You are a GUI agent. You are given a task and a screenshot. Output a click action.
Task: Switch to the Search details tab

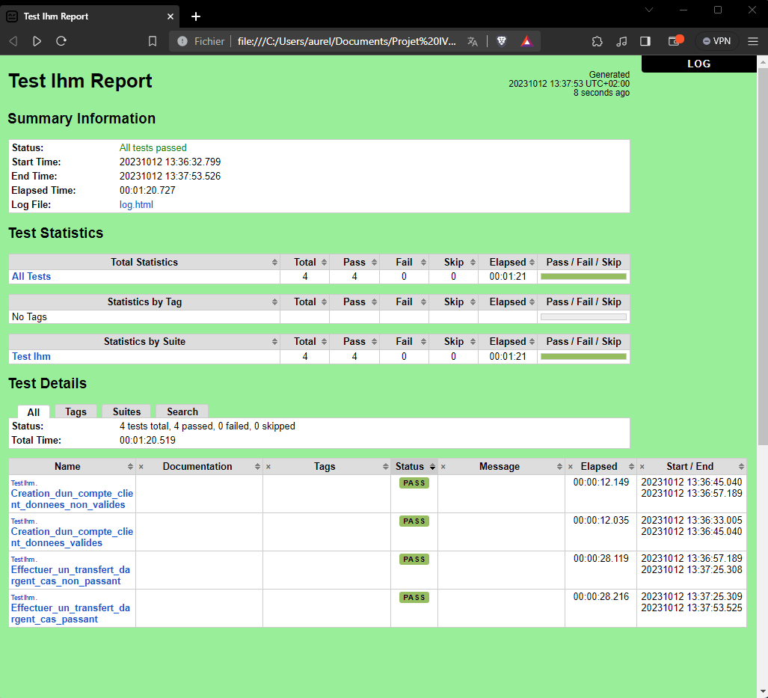[x=182, y=411]
